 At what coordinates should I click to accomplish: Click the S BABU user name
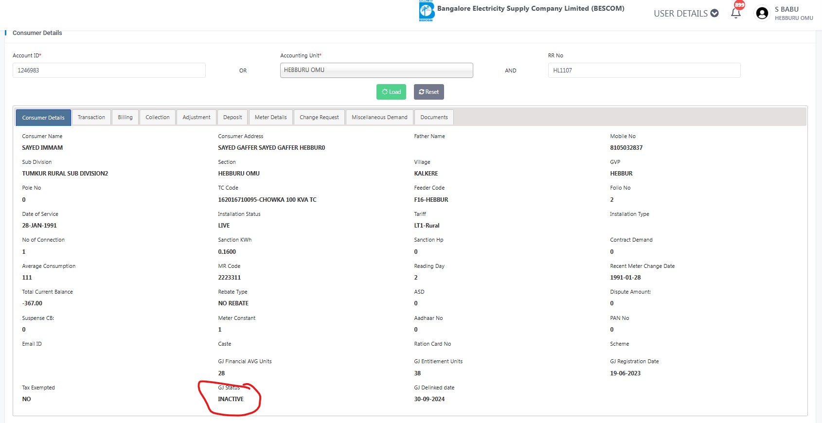[x=786, y=9]
